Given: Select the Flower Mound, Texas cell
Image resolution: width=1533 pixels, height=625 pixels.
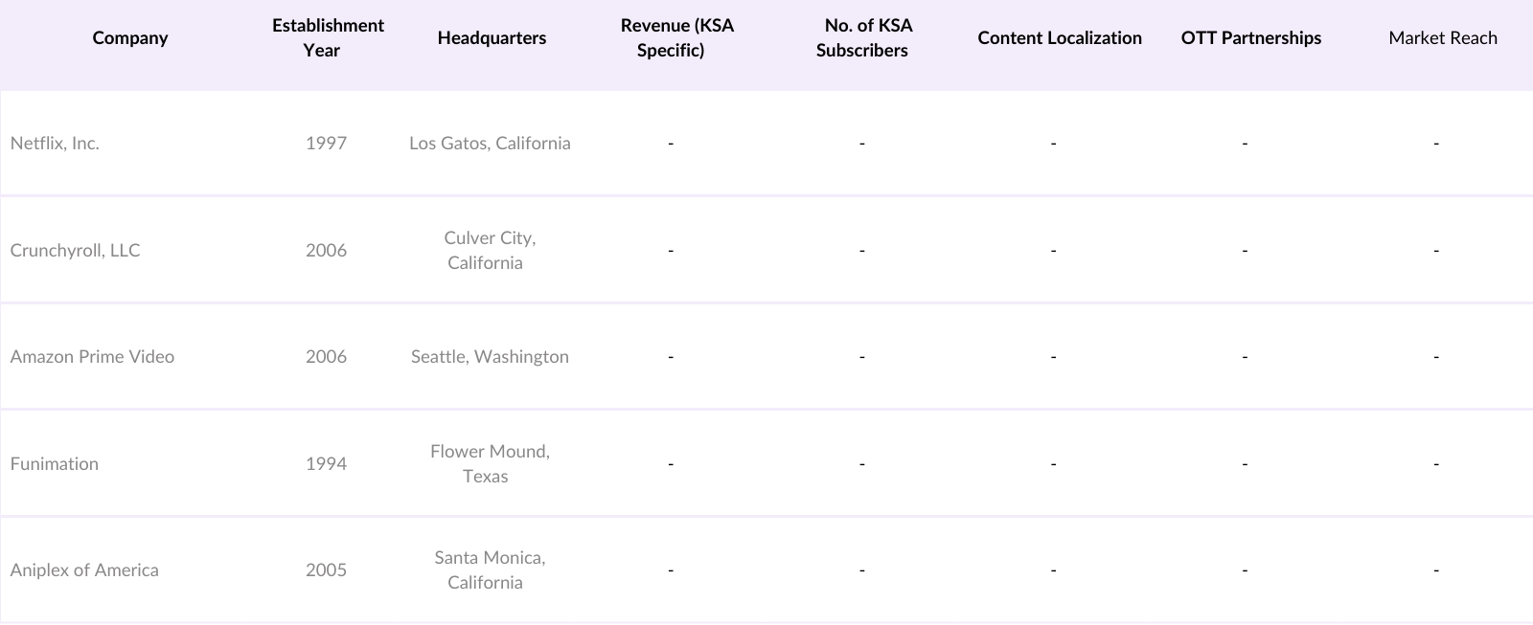Looking at the screenshot, I should (x=489, y=464).
